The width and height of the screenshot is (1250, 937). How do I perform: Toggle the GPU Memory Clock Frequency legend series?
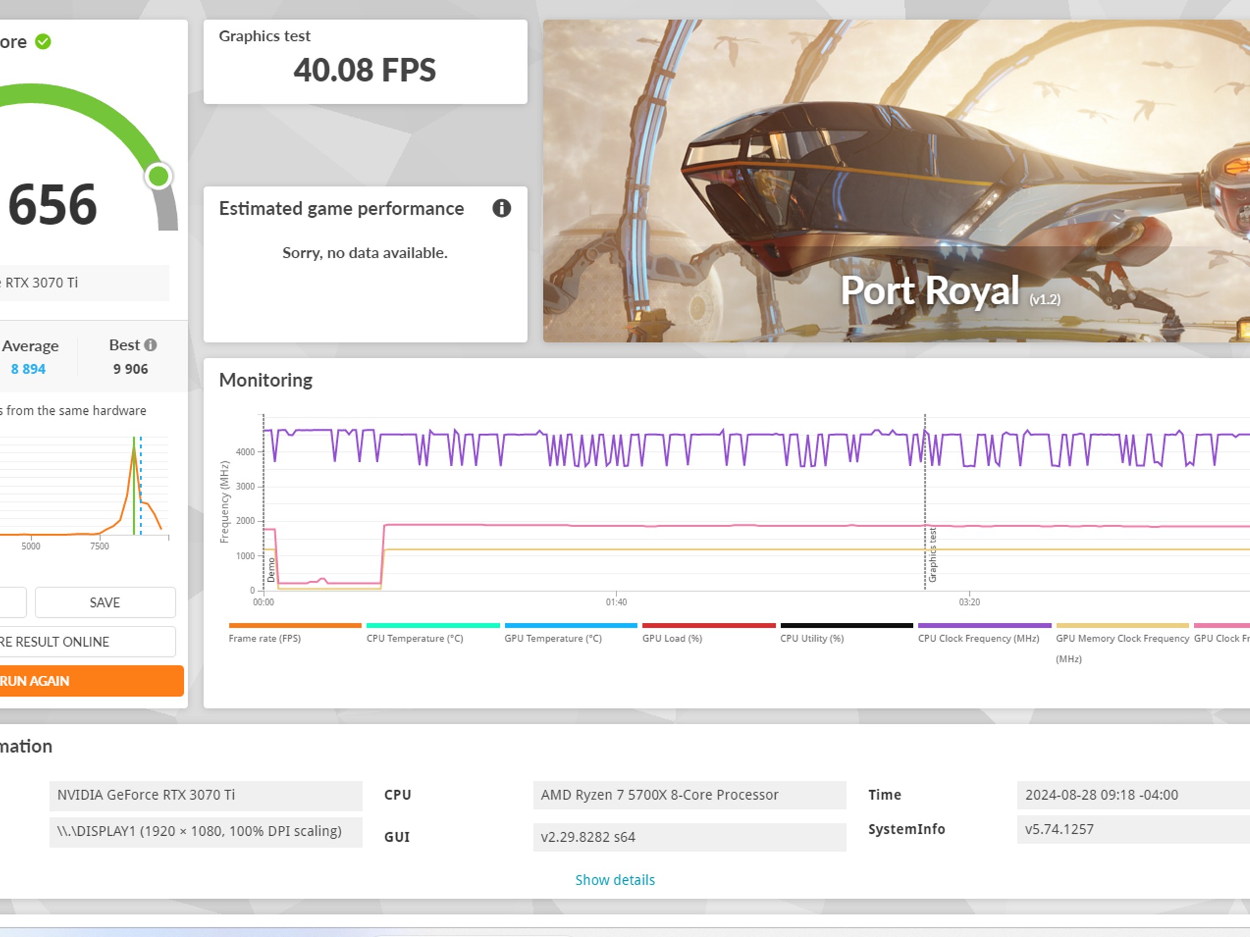tap(1122, 644)
